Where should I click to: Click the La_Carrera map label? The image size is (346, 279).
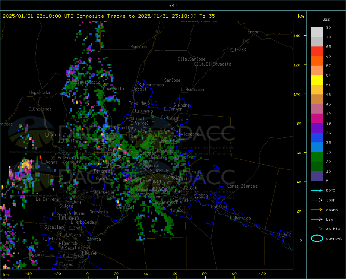pos(47,199)
